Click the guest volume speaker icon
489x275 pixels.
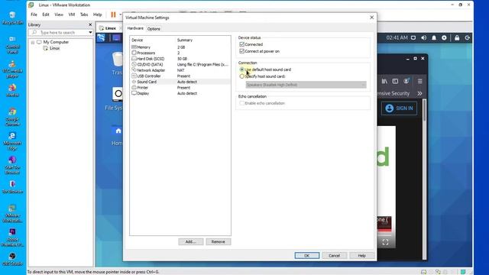coord(423,37)
